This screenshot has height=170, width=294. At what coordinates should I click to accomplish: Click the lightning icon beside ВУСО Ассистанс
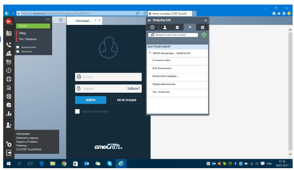coord(149,53)
